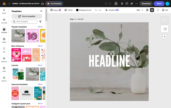Open the Grids sidebar tab
The height and width of the screenshot is (108, 171).
(x=4, y=69)
